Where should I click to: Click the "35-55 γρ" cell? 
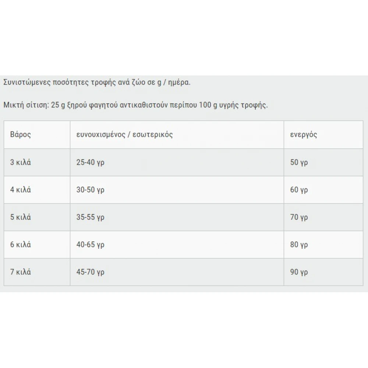point(90,217)
